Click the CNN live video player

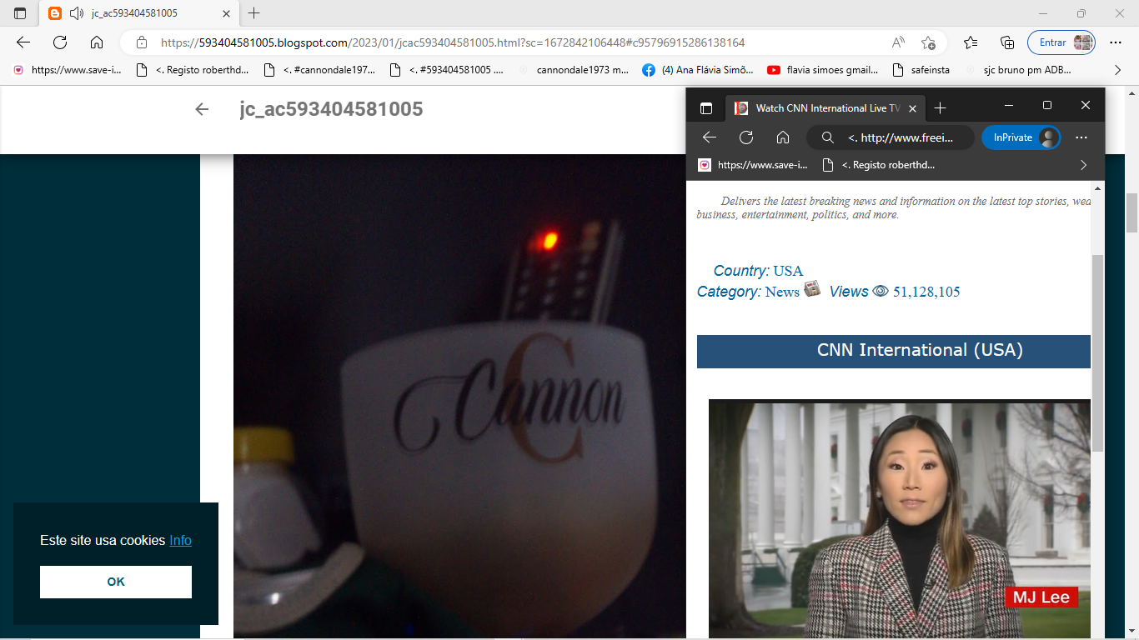coord(900,518)
